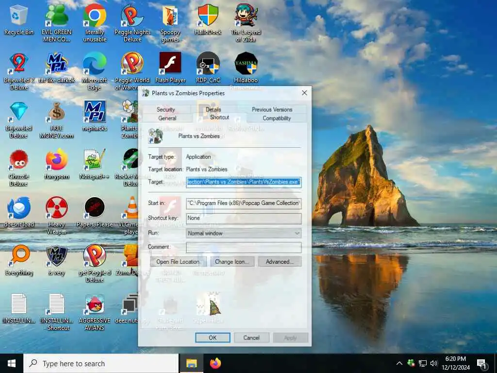Click the taskbar search box

(101, 363)
